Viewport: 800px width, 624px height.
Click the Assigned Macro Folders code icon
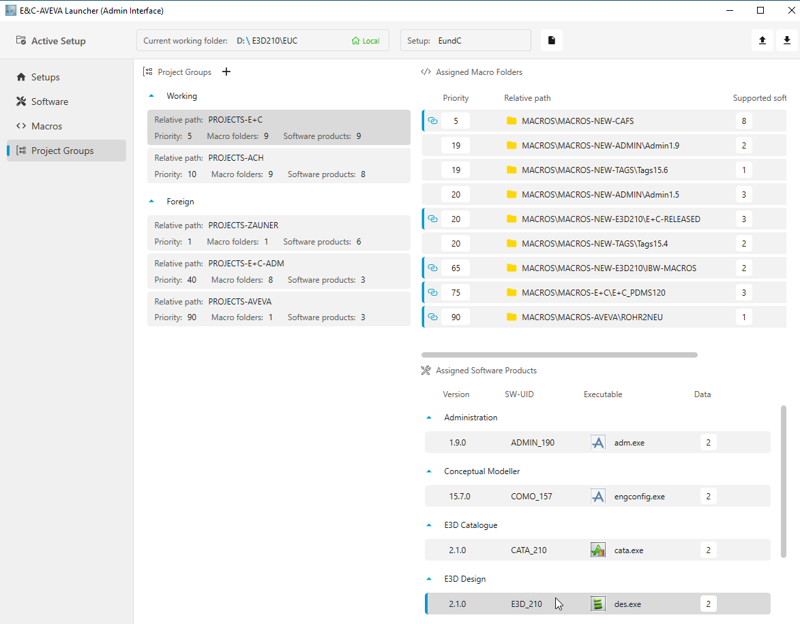(x=426, y=72)
